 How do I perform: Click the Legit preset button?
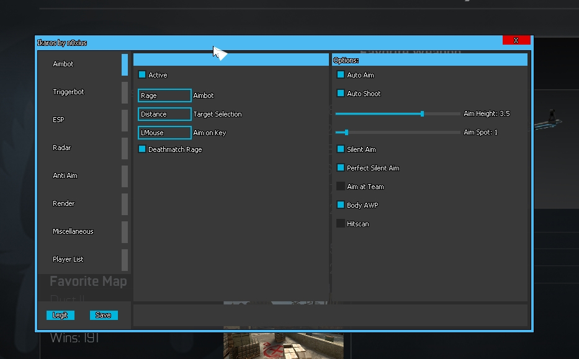tap(60, 315)
